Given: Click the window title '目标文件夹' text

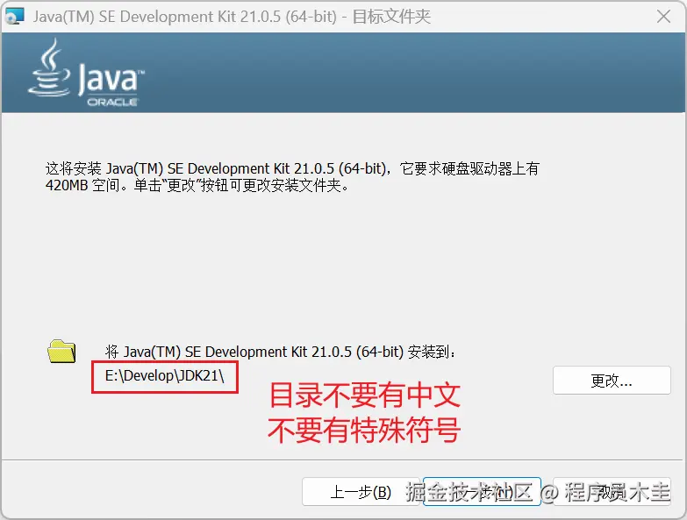Looking at the screenshot, I should [x=391, y=17].
